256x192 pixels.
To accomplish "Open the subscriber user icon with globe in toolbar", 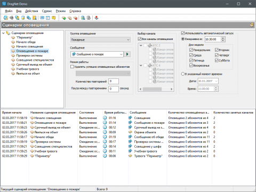I will [17, 18].
